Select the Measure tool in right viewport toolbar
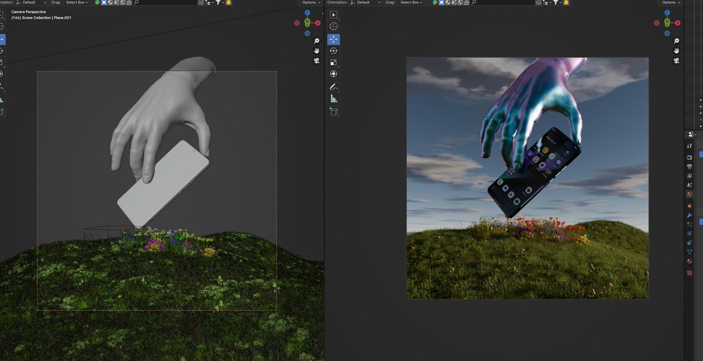Screen dimensions: 703x361 (x=333, y=98)
